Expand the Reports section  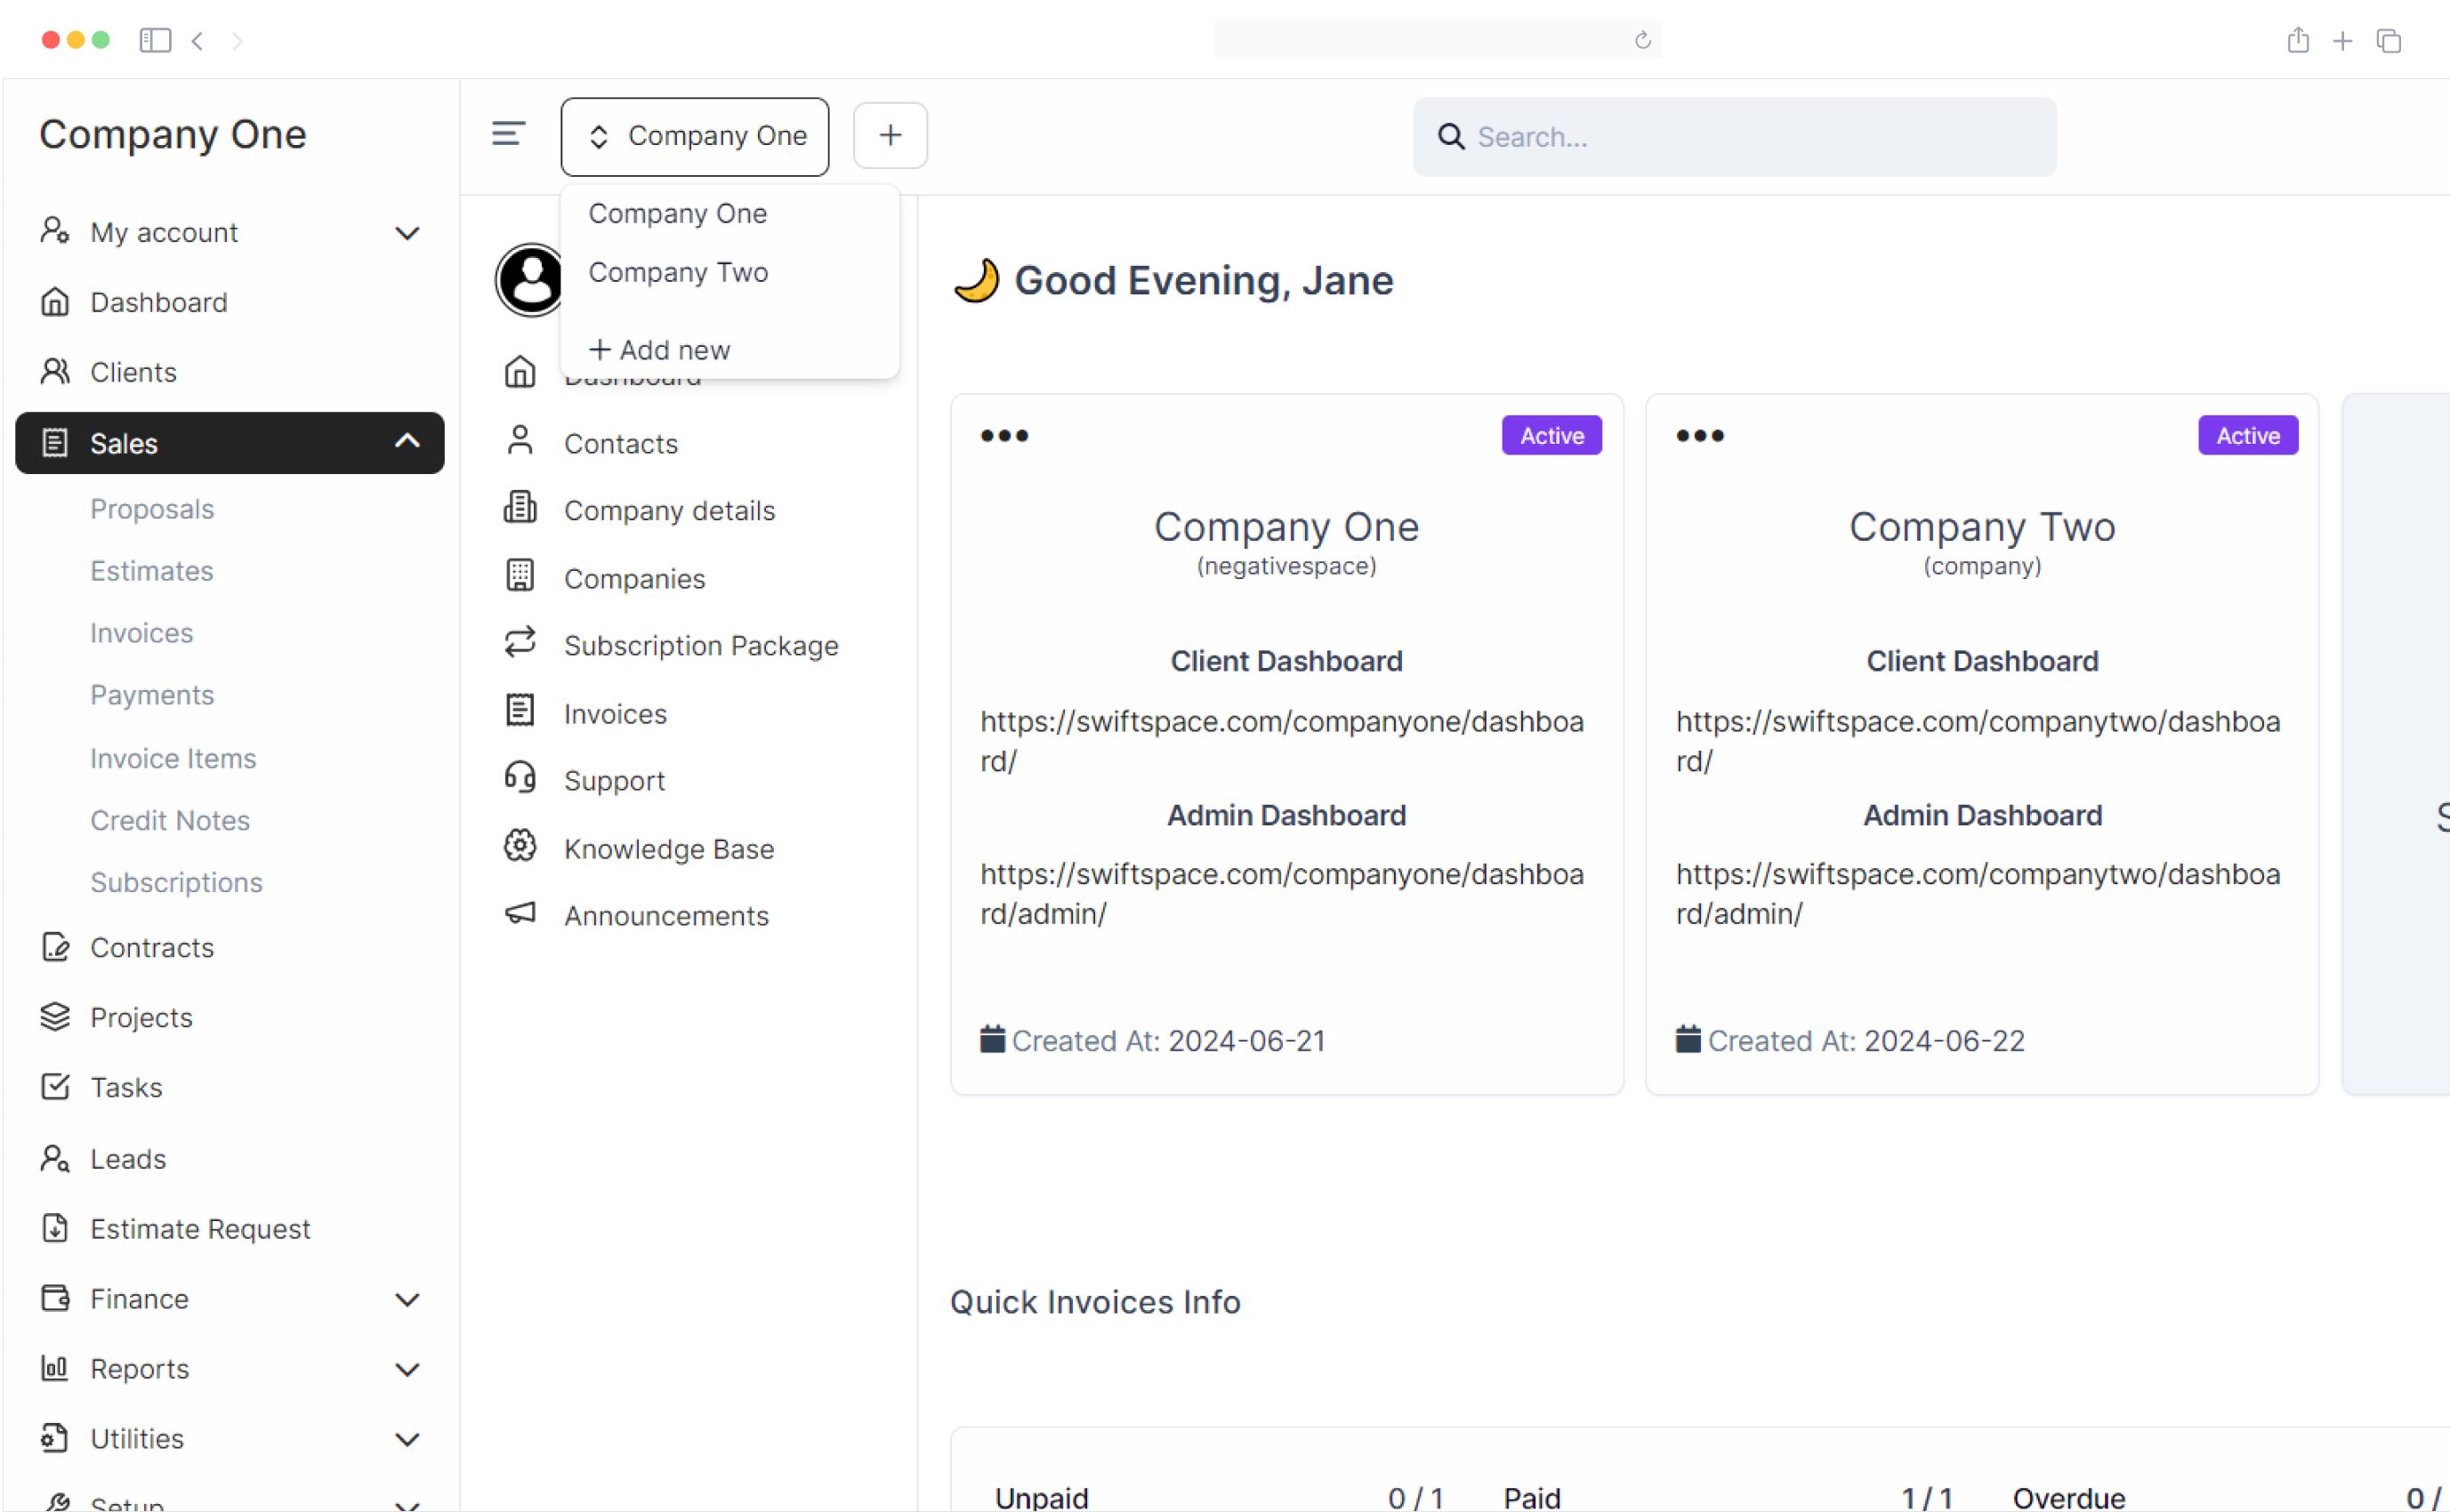(x=408, y=1368)
